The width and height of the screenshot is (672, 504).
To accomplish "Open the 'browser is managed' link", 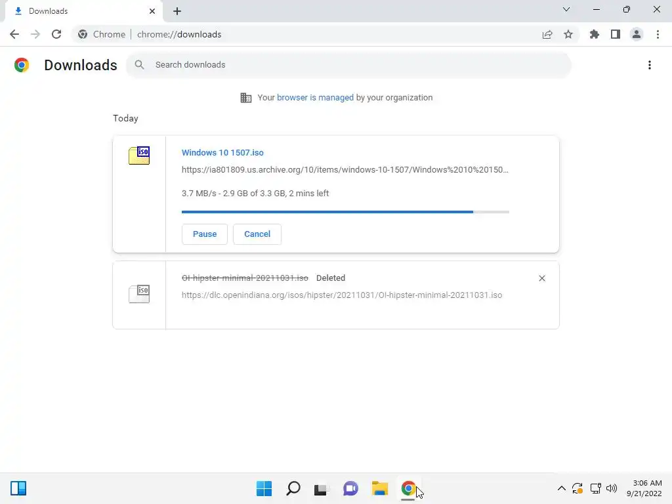I will point(315,98).
